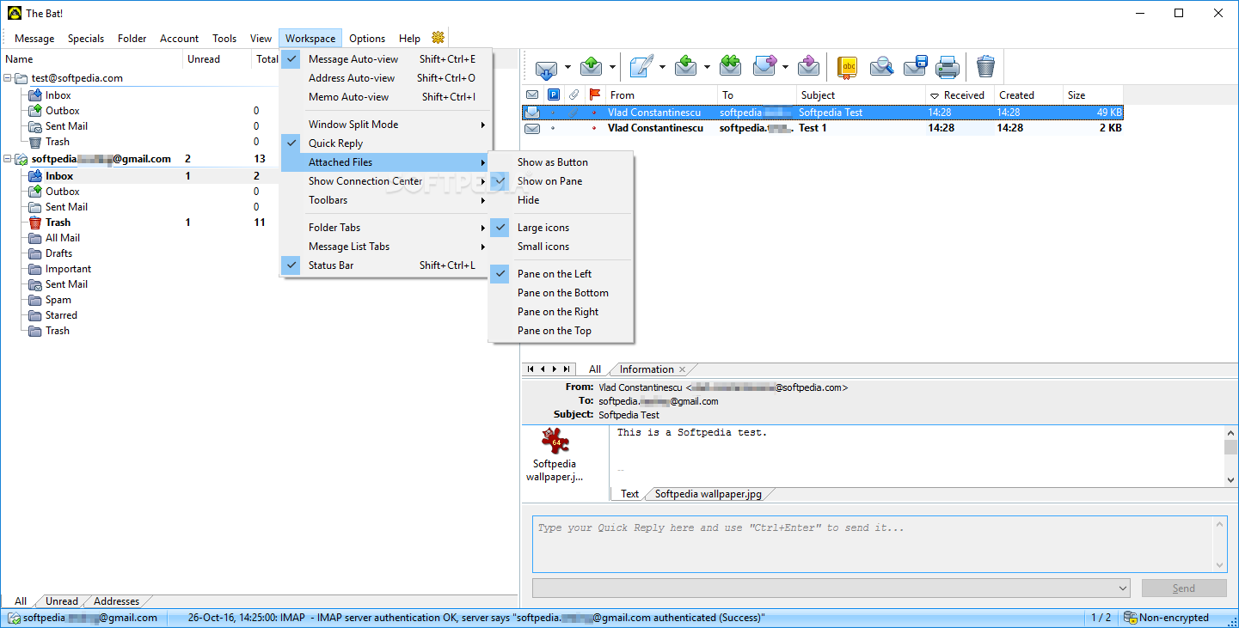Click the Reply green arrow envelope icon
The image size is (1239, 628).
[686, 66]
